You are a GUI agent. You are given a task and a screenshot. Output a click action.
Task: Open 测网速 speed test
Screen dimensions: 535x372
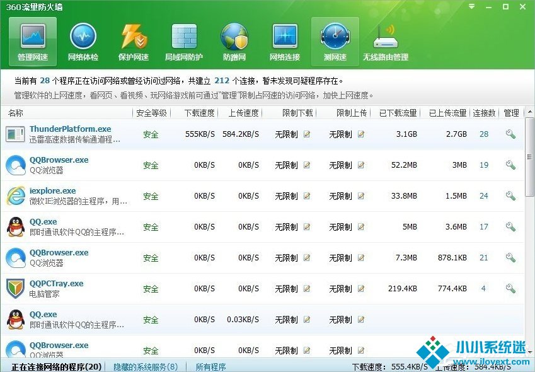(x=335, y=41)
